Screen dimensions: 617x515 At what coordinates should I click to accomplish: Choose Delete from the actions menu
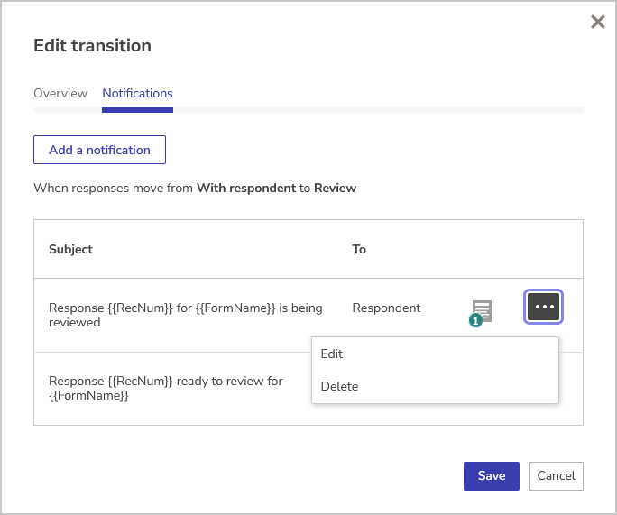click(x=435, y=386)
